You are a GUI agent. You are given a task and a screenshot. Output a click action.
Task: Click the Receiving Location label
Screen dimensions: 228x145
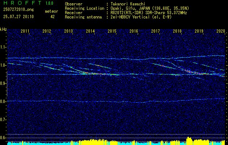point(84,8)
